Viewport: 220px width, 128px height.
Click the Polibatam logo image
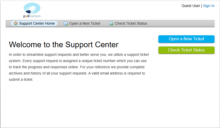[32, 9]
